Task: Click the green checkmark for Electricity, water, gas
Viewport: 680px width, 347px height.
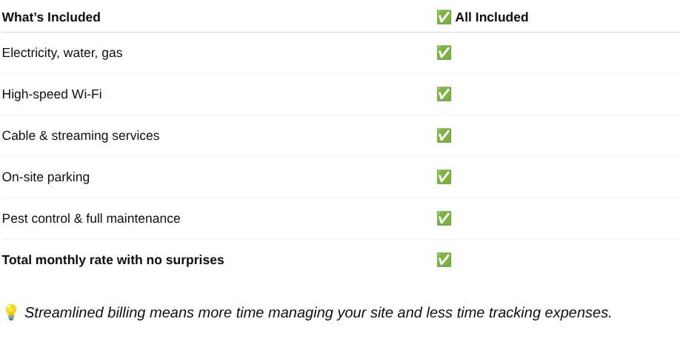Action: (x=444, y=53)
